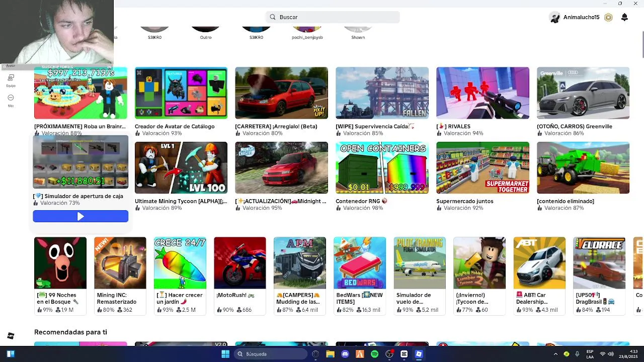Open the clock and date flyout
This screenshot has height=362, width=644.
629,354
